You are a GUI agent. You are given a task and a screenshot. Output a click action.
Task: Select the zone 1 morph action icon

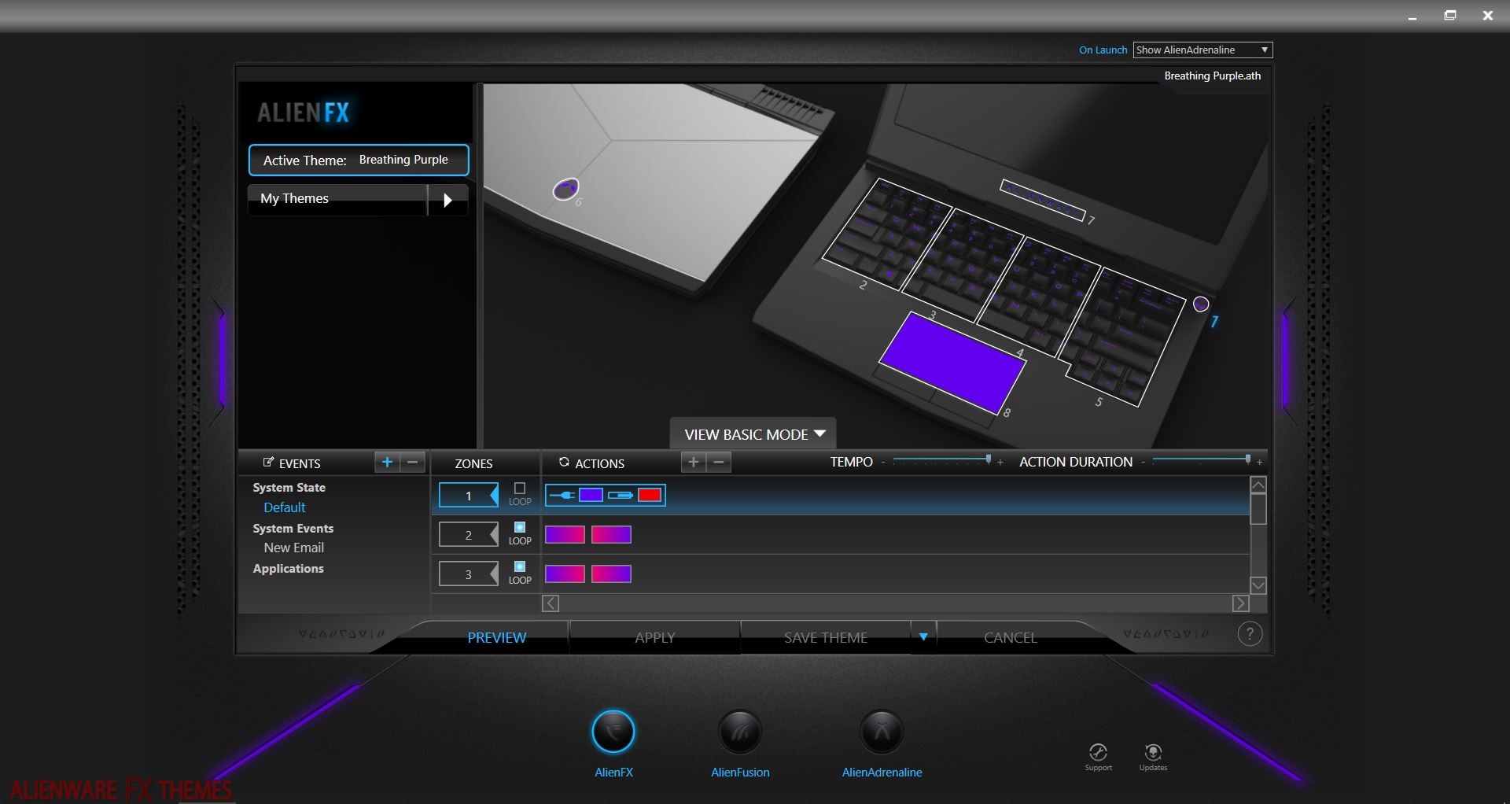(x=562, y=496)
